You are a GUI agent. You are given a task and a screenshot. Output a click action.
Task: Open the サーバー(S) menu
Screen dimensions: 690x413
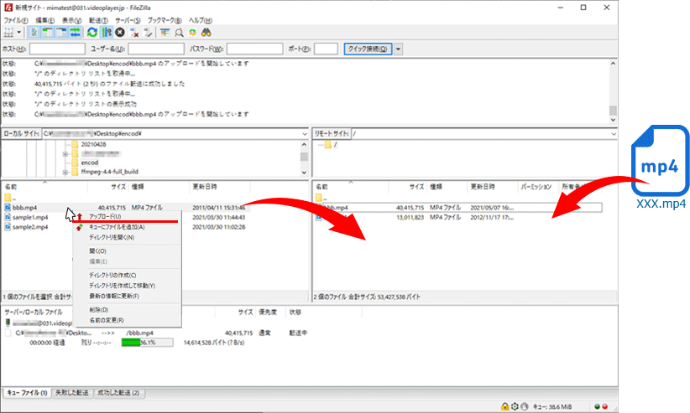128,20
